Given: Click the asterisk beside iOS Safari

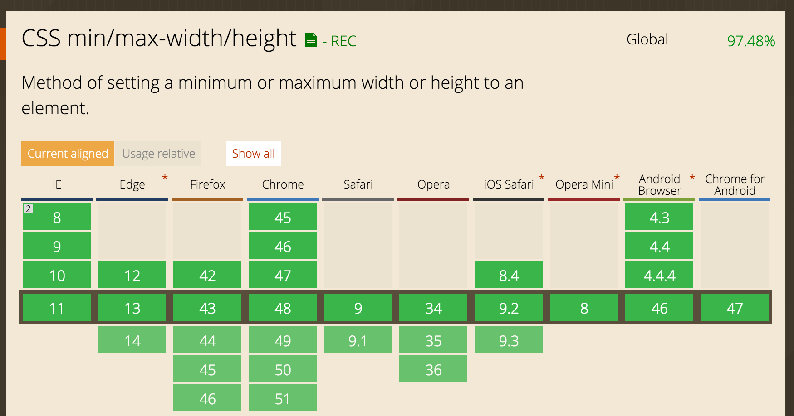Looking at the screenshot, I should (x=541, y=177).
